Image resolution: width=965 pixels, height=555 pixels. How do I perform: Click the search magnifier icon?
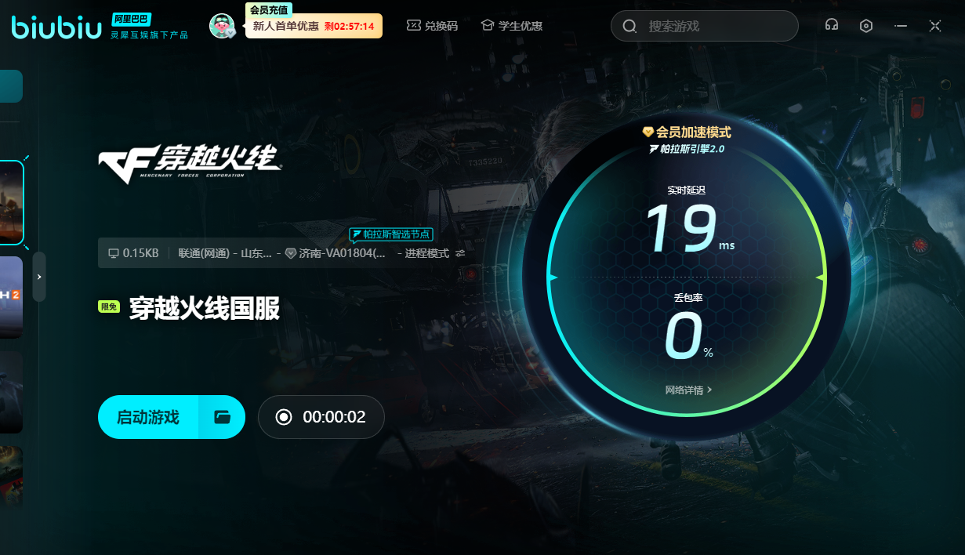629,27
